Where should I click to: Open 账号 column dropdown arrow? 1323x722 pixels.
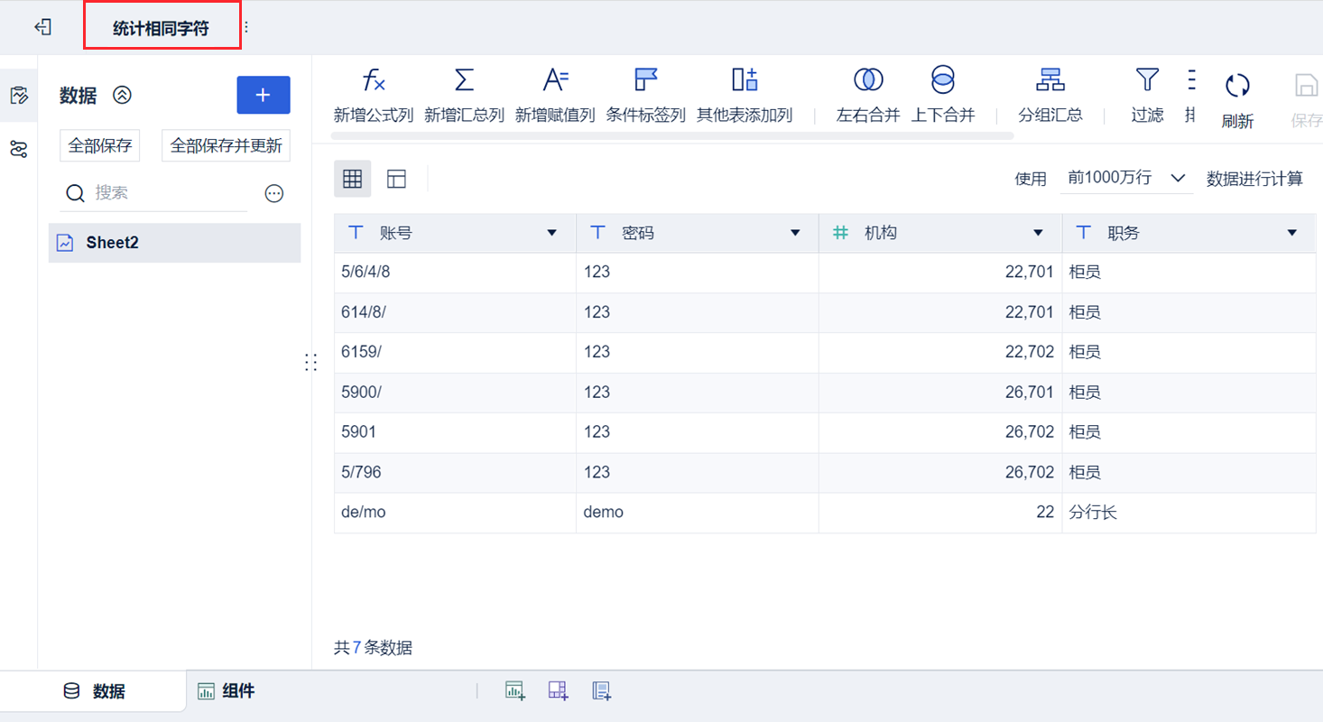point(552,233)
